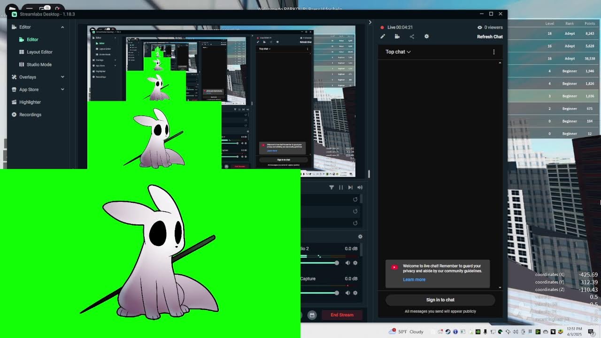Click the edit stream info pencil icon
The image size is (601, 338).
coord(383,37)
